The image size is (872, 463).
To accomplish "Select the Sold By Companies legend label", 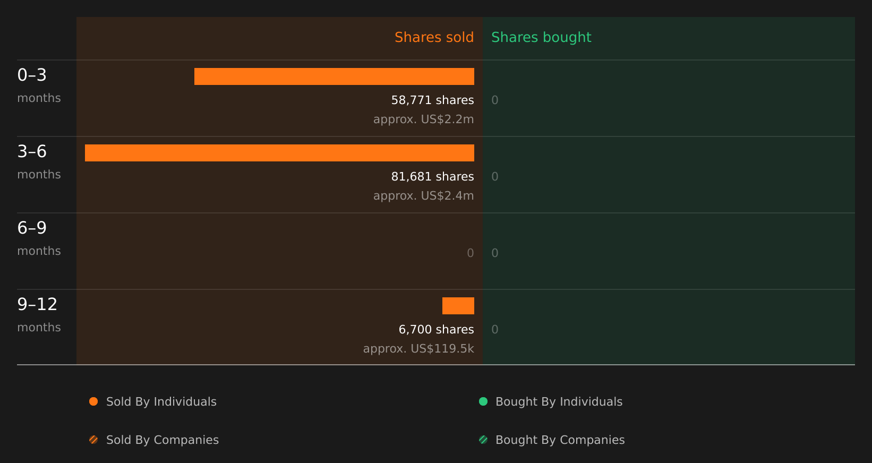I will [163, 440].
